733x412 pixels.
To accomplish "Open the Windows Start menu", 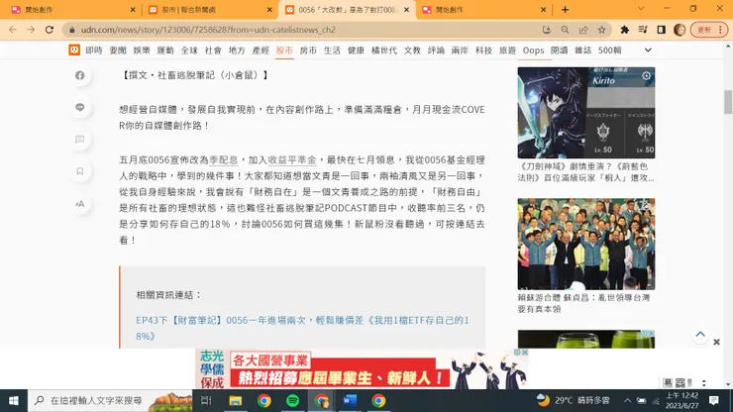I will click(x=14, y=401).
